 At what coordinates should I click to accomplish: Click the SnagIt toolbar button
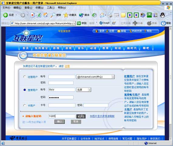pyautogui.click(x=105, y=23)
